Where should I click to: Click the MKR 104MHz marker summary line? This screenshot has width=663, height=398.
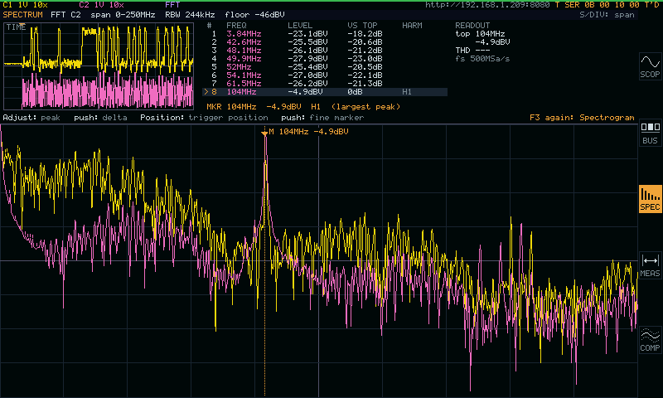303,107
